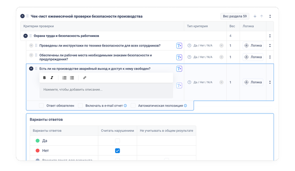Click the text icon for the 'Обеспечены ли рабочие места' question
The image size is (295, 171).
(179, 57)
